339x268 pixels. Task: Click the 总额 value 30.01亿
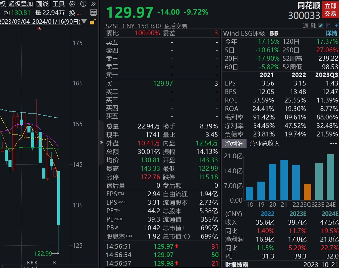tap(149, 152)
